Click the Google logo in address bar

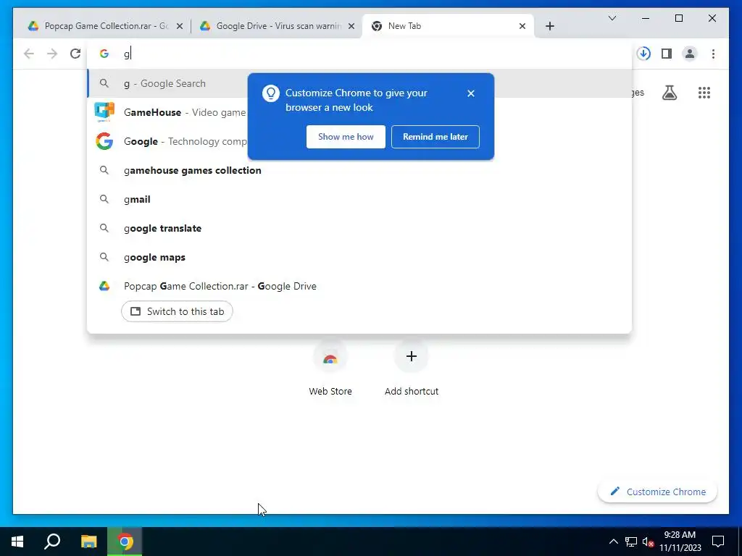[x=104, y=54]
